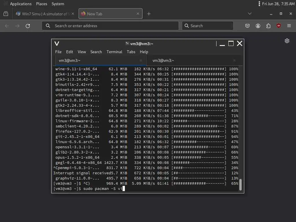Viewport: 296px width, 222px height.
Task: Open the Places panel menu
Action: pyautogui.click(x=42, y=4)
